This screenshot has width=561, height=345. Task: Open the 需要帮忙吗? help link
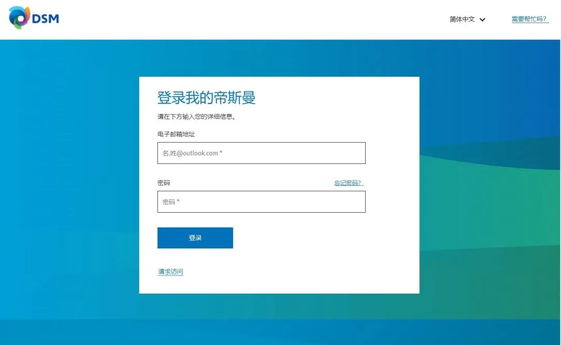529,19
